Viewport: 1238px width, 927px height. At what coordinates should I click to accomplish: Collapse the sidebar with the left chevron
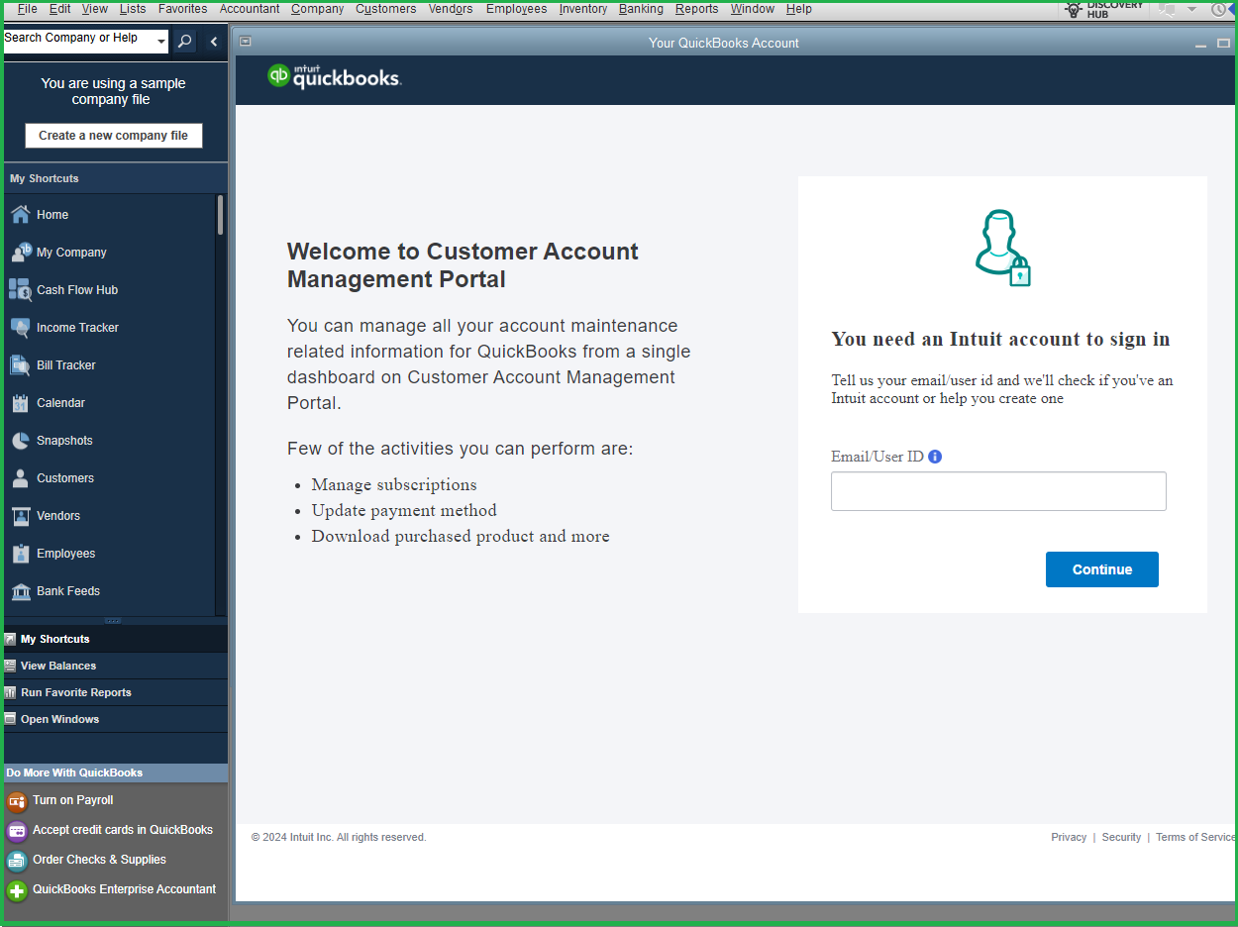213,41
